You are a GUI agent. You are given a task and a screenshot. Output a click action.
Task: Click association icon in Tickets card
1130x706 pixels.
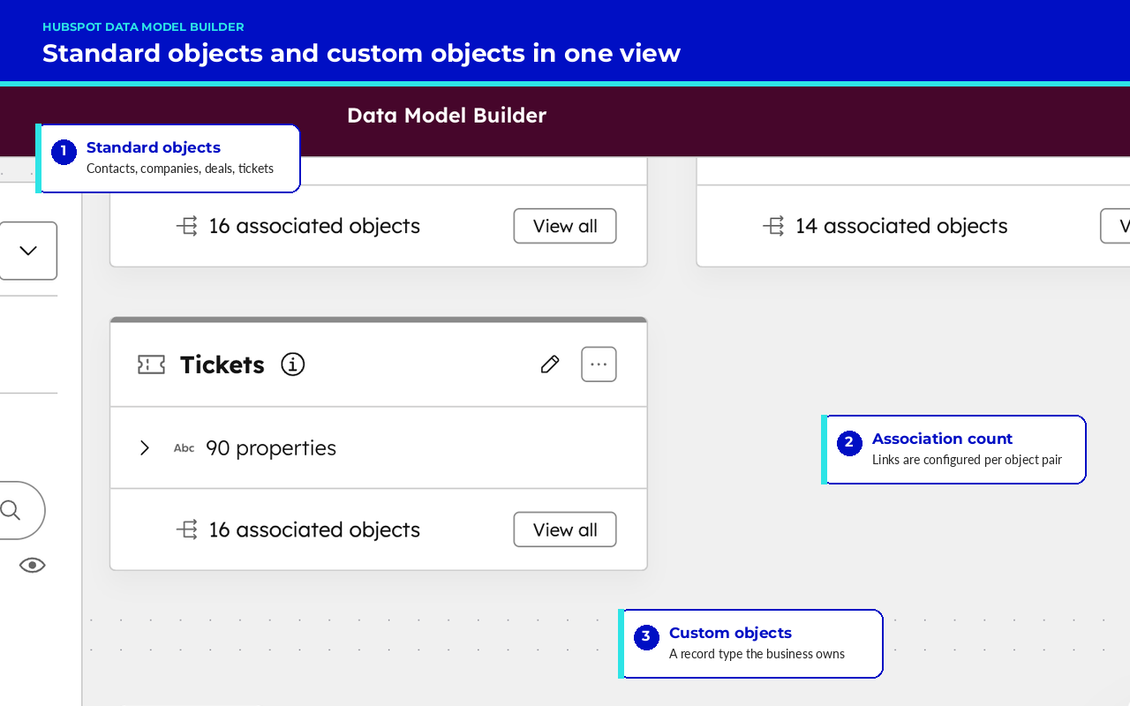(187, 529)
